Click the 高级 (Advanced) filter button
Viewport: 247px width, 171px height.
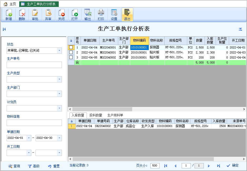click(33, 166)
